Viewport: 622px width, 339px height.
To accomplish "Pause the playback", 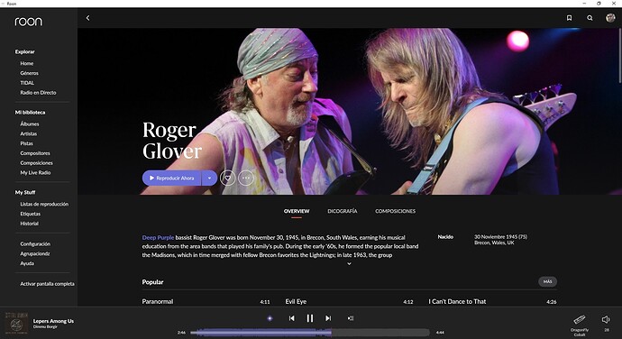I will [310, 318].
